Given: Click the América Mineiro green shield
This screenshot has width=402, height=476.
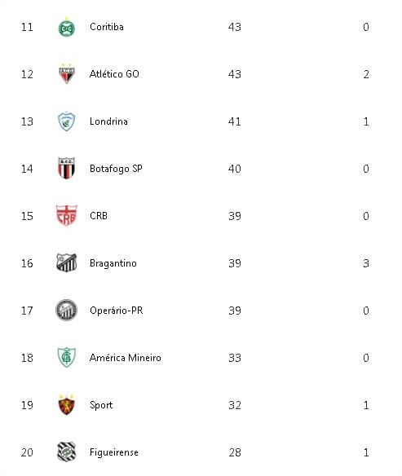Looking at the screenshot, I should [x=67, y=357].
